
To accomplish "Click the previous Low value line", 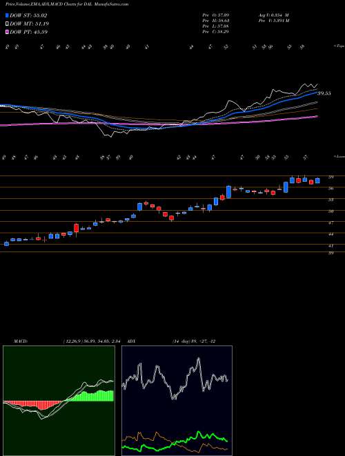I will [x=217, y=26].
